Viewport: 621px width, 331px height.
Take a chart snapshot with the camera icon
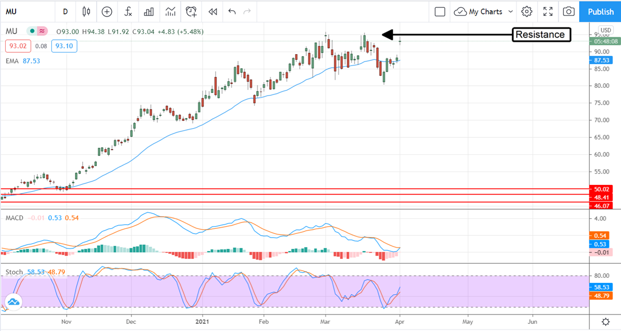pos(568,11)
